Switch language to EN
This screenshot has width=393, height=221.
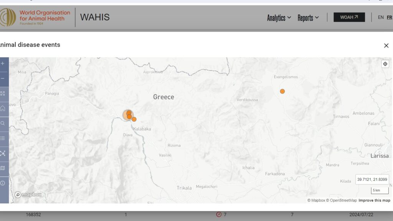click(381, 17)
